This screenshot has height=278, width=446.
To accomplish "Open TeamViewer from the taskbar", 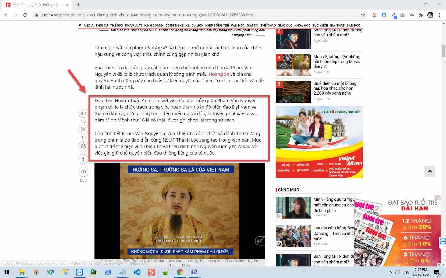I will [x=79, y=272].
